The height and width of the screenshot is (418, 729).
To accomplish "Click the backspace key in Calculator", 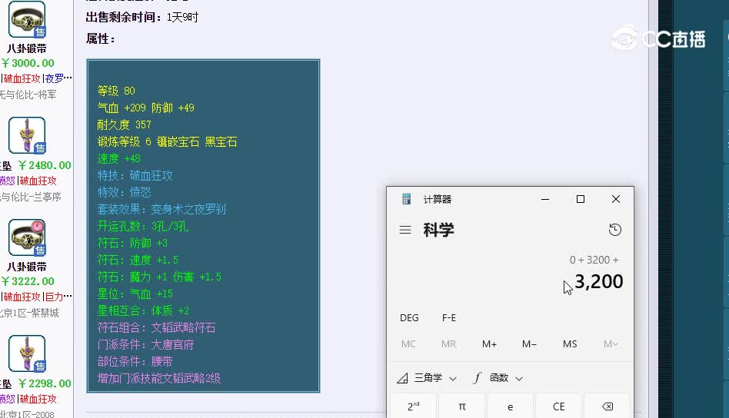I will 607,406.
